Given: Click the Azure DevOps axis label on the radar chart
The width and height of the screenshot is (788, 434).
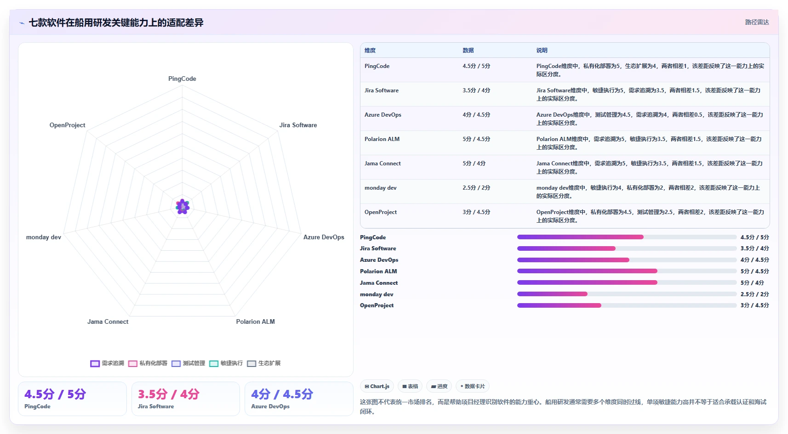Looking at the screenshot, I should (x=324, y=237).
